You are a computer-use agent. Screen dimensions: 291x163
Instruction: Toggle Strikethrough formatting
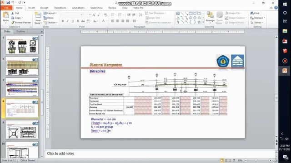point(83,21)
